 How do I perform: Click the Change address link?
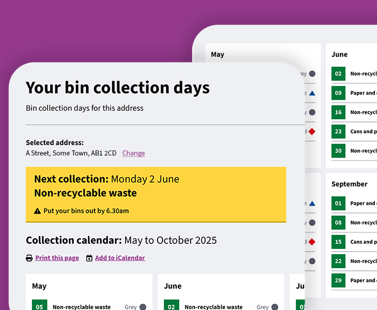133,153
